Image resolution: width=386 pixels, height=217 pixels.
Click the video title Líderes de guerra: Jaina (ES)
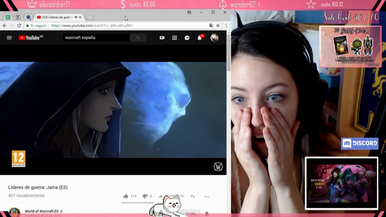tap(38, 187)
